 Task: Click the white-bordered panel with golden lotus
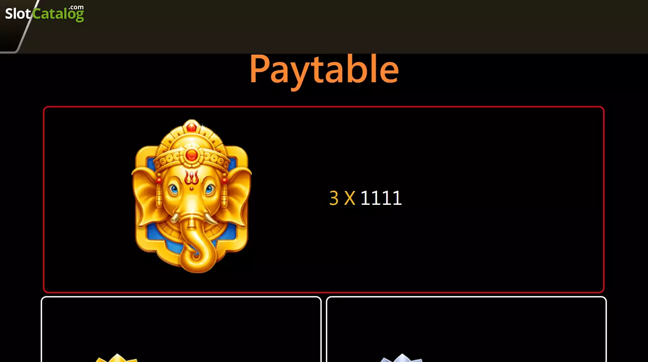[181, 329]
